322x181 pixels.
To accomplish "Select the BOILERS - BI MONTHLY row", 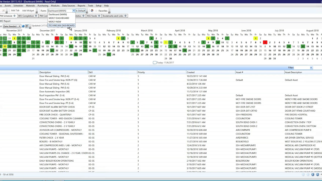I will tap(161, 142).
